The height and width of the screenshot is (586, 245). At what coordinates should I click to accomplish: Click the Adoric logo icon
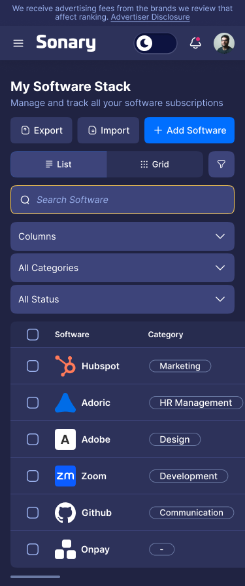pos(65,403)
